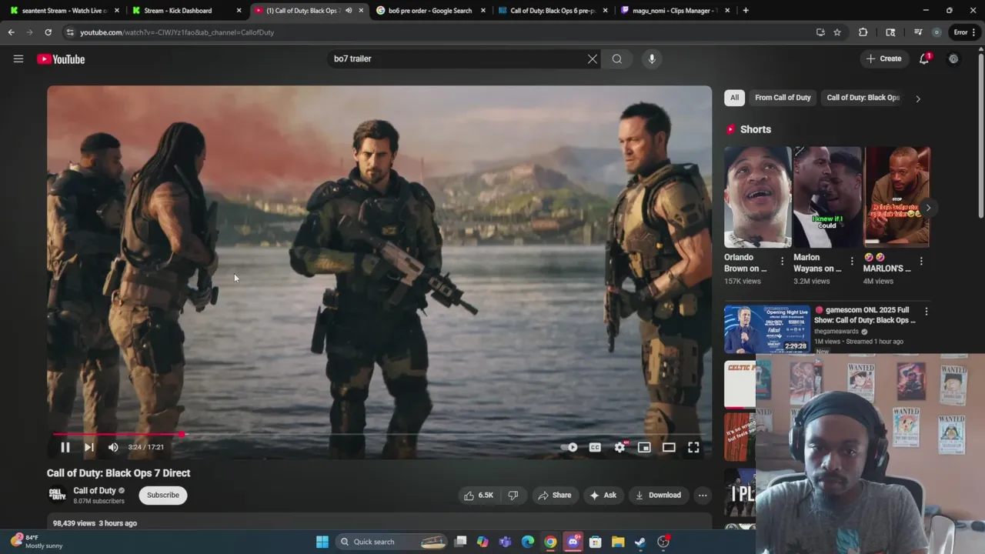Click the address bar URL
The height and width of the screenshot is (554, 985).
pyautogui.click(x=177, y=32)
